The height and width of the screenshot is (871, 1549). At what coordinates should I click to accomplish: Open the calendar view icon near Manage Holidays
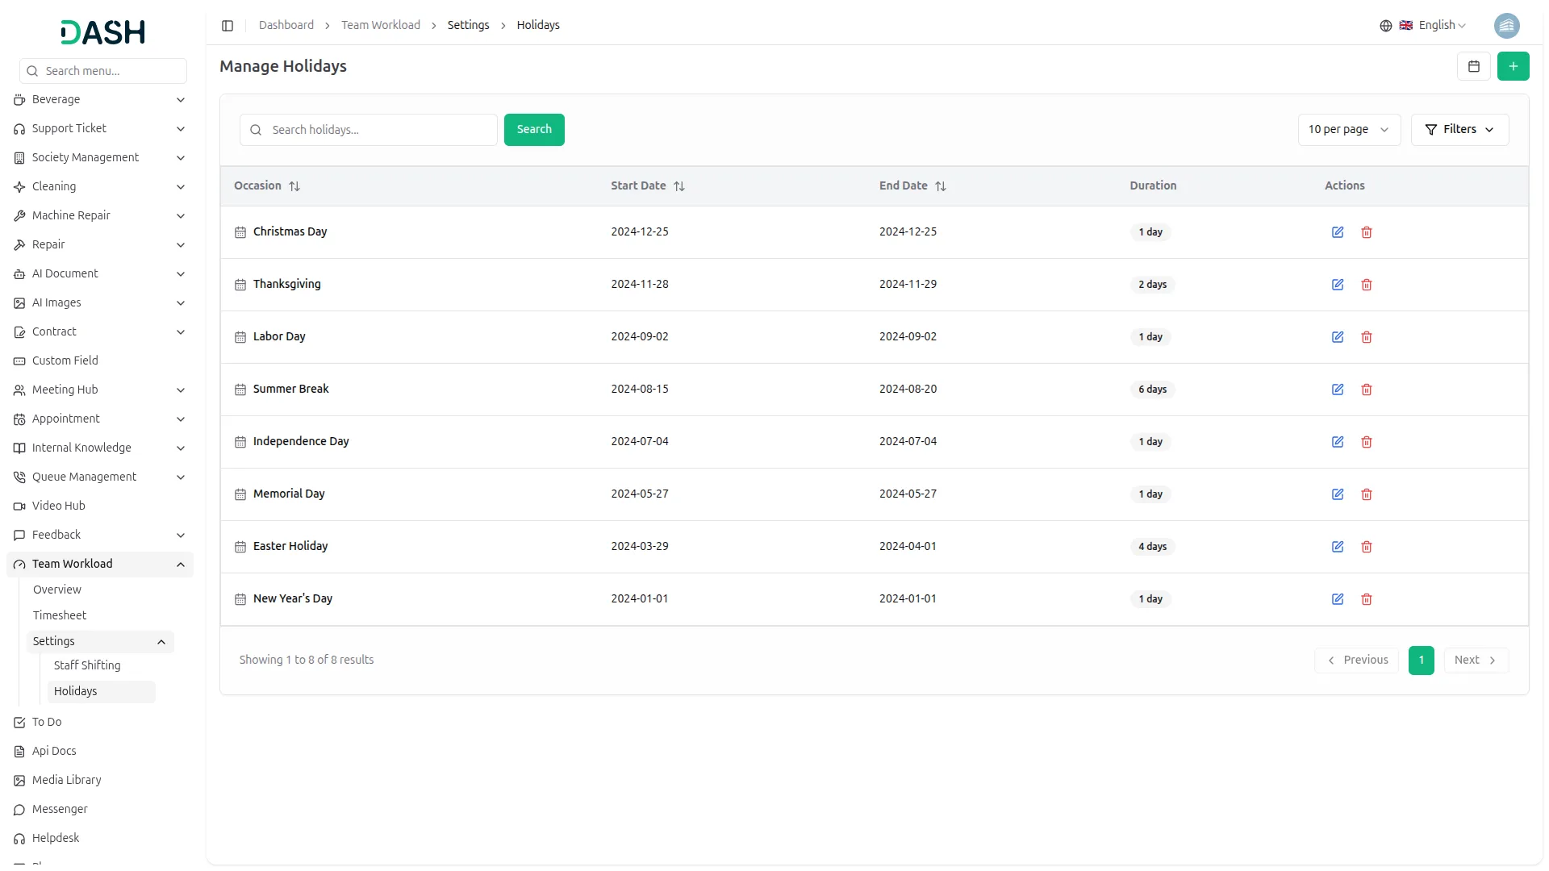(1474, 66)
